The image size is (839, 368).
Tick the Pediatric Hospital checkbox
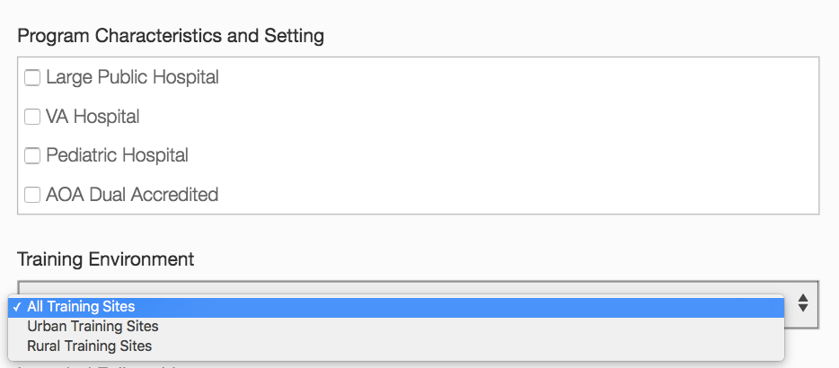32,155
